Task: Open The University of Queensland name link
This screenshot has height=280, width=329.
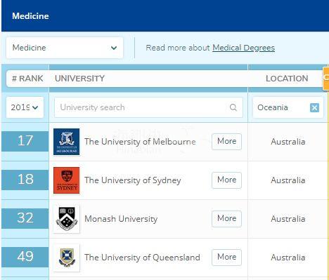Action: tap(142, 258)
